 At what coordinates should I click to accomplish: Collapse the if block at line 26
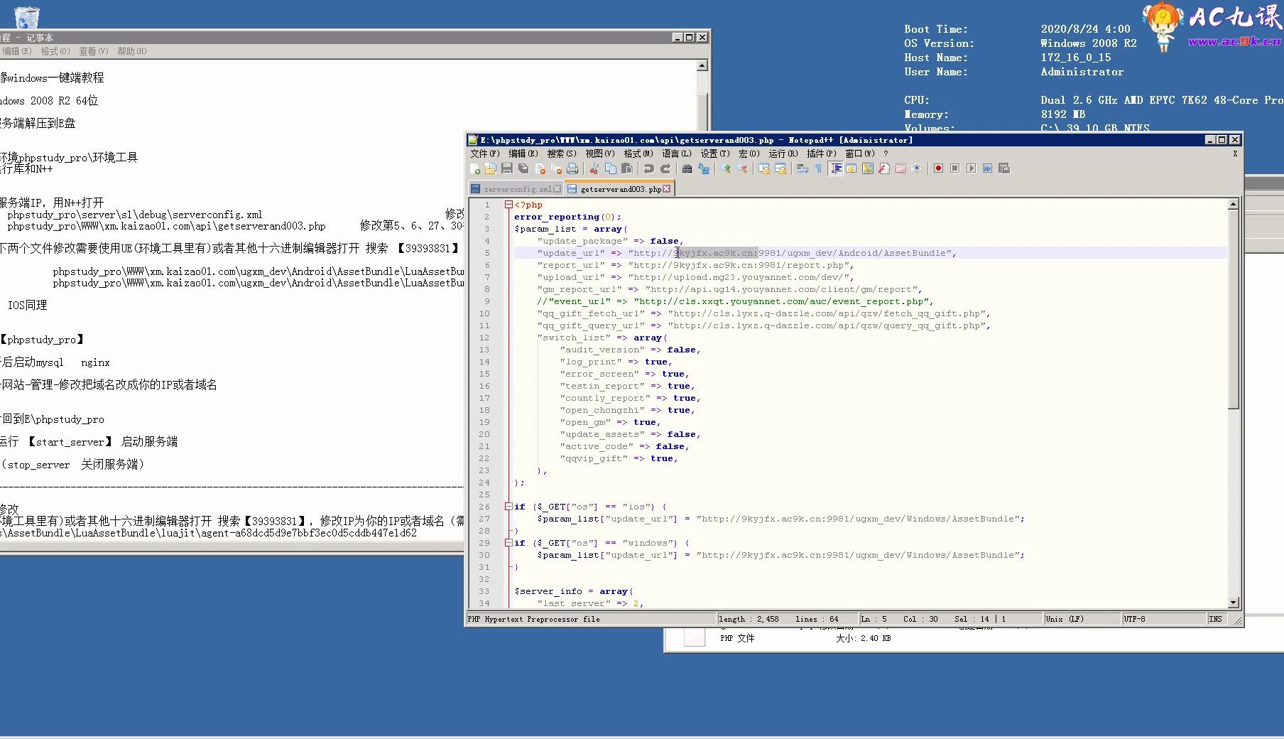click(508, 507)
